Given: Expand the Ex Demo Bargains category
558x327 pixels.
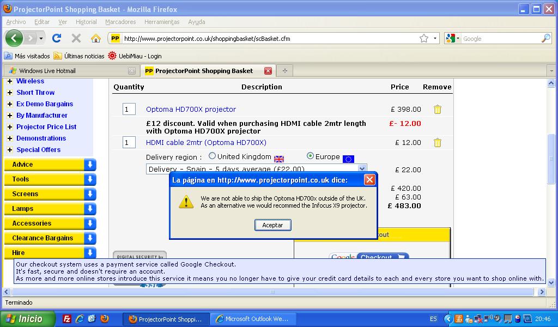Looking at the screenshot, I should (10, 104).
